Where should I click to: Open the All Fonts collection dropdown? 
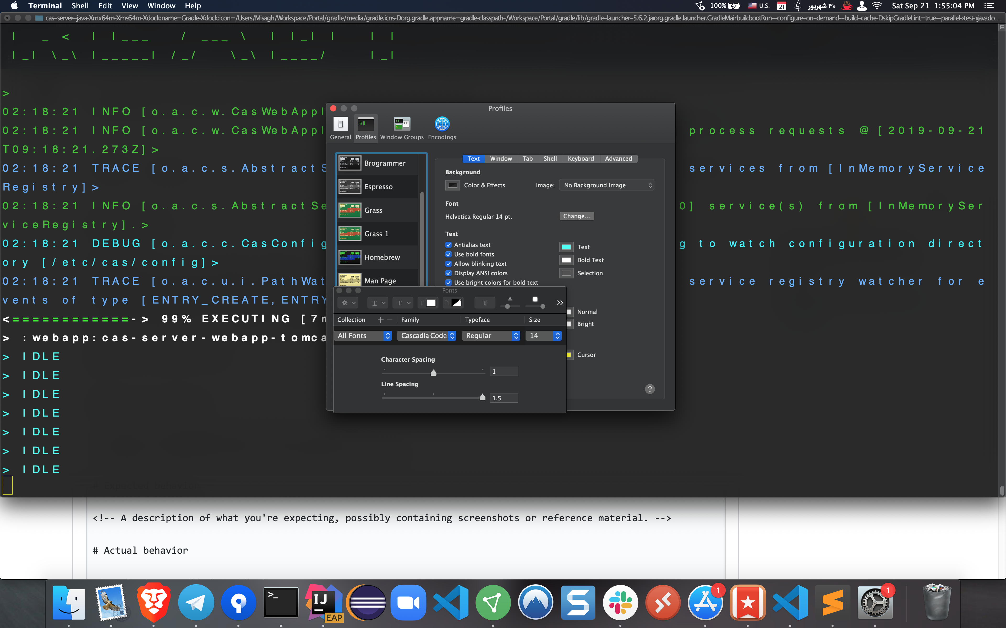[x=363, y=335]
